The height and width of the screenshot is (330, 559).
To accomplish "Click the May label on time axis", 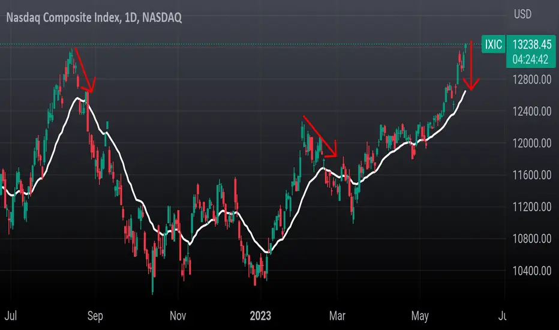I will 420,316.
